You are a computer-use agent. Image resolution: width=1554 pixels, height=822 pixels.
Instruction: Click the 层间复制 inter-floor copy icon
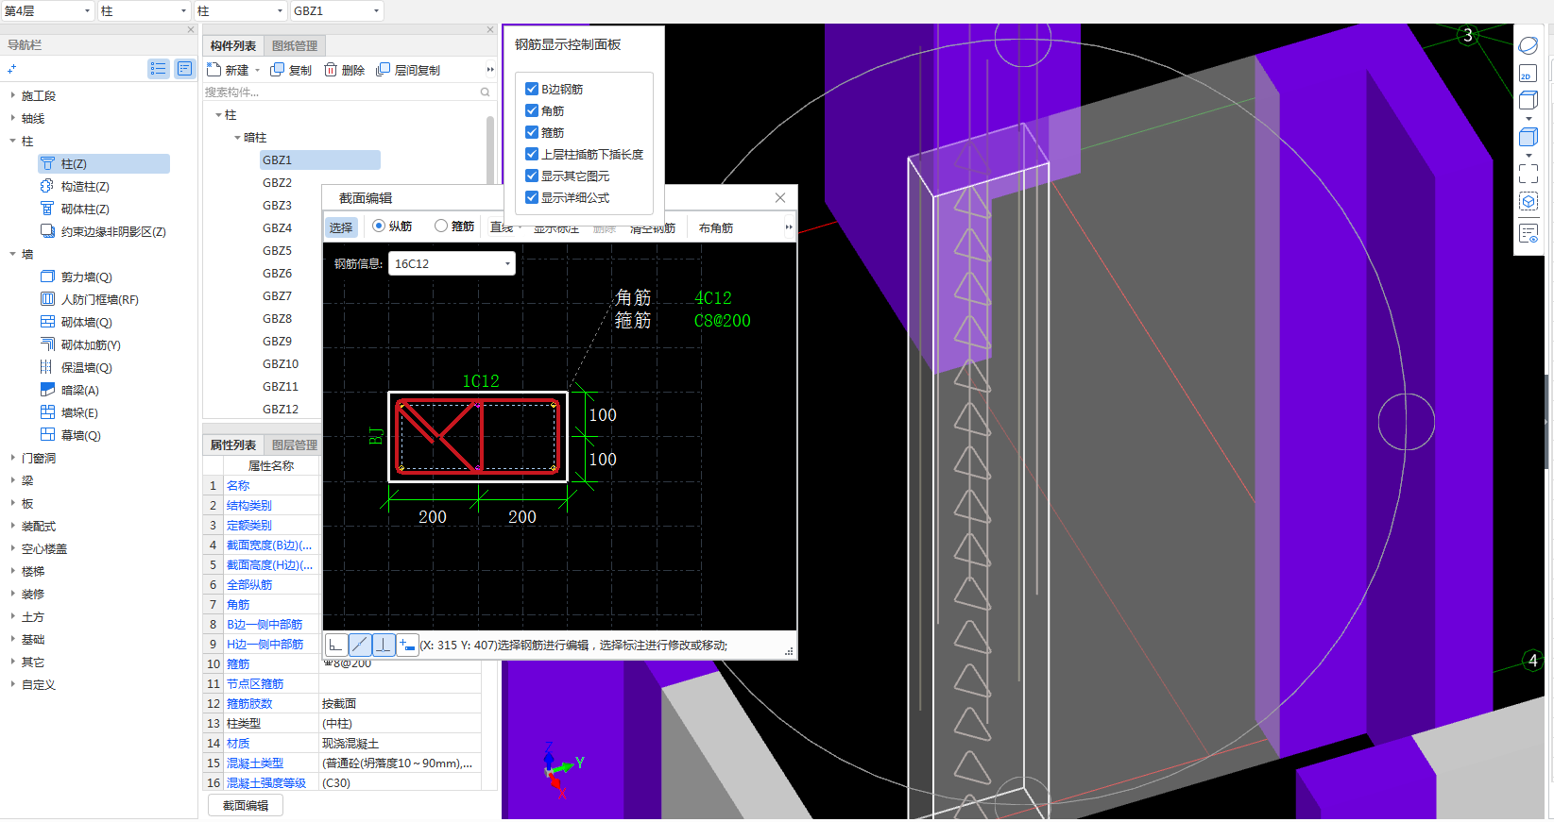point(383,70)
